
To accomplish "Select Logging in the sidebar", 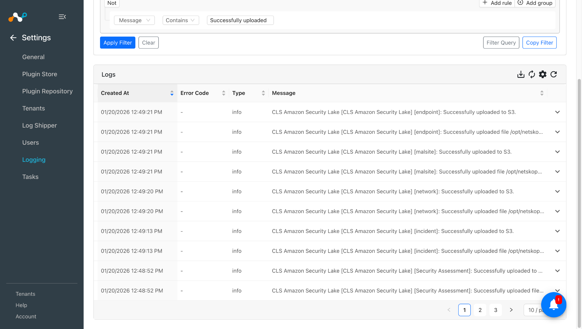I will (x=34, y=160).
